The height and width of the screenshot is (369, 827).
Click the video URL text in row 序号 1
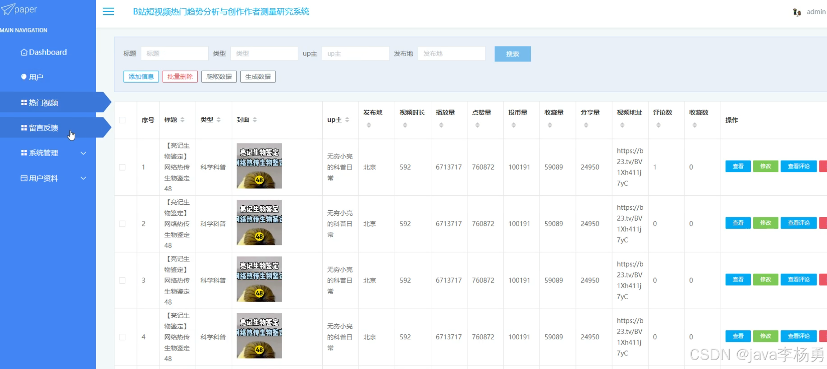tap(630, 167)
